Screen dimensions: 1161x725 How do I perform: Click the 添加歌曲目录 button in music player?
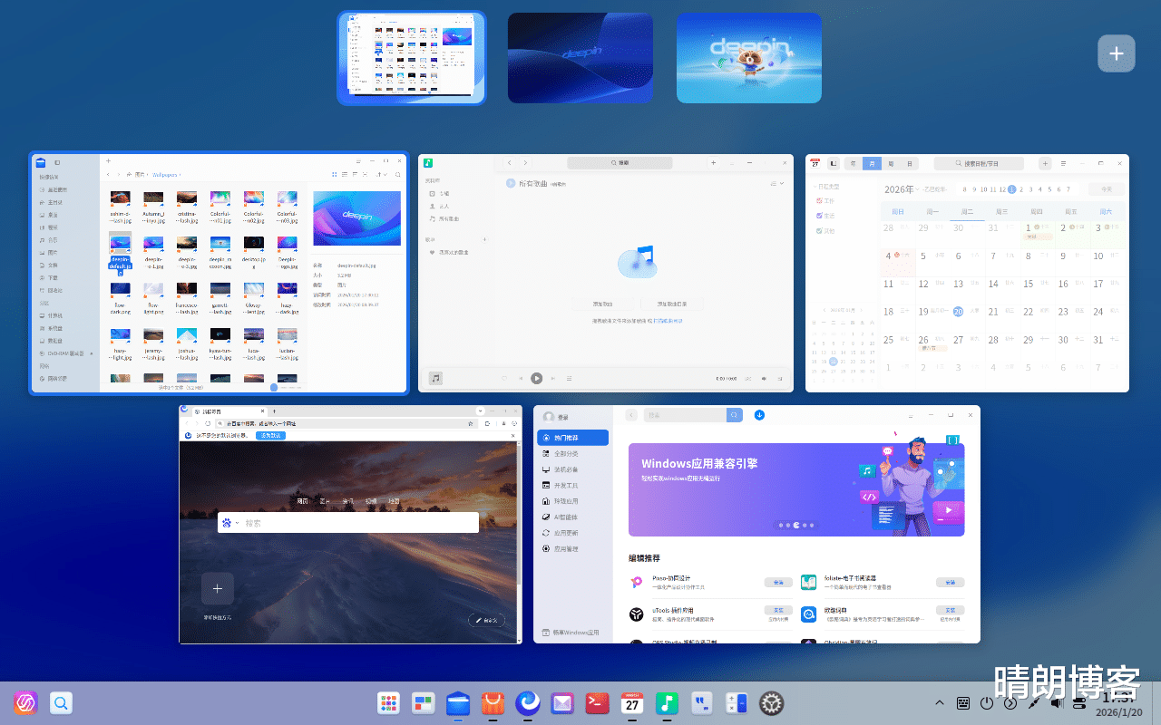tap(672, 304)
